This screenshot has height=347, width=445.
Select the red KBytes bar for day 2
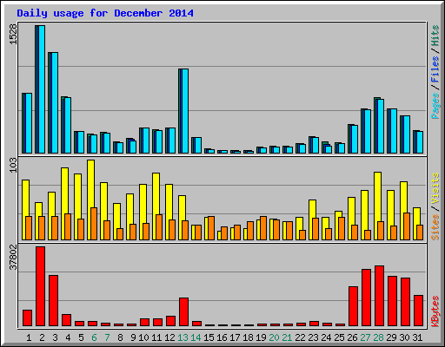tap(41, 286)
